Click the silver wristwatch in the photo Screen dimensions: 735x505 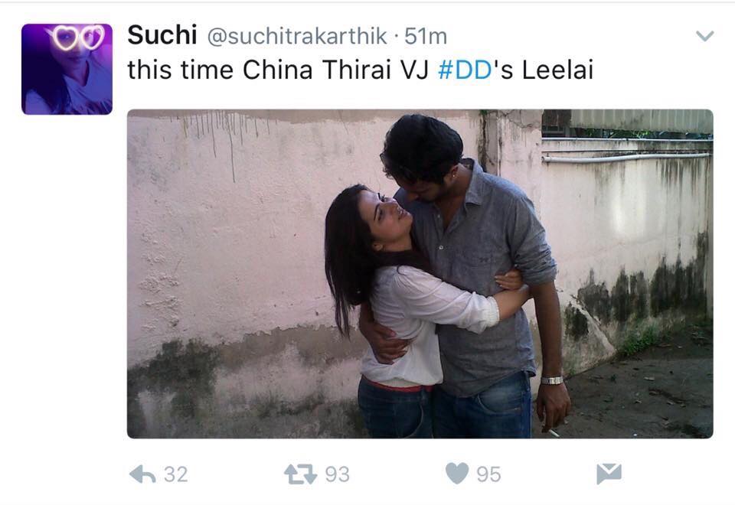point(552,380)
